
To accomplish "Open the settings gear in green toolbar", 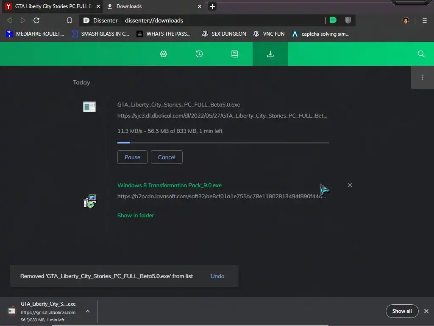I will pyautogui.click(x=164, y=54).
